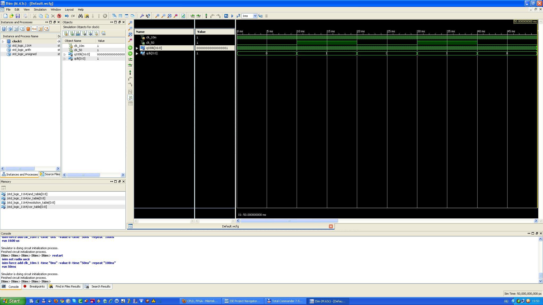This screenshot has height=305, width=543.
Task: Open the run time 1ms dropdown
Action: (x=255, y=16)
